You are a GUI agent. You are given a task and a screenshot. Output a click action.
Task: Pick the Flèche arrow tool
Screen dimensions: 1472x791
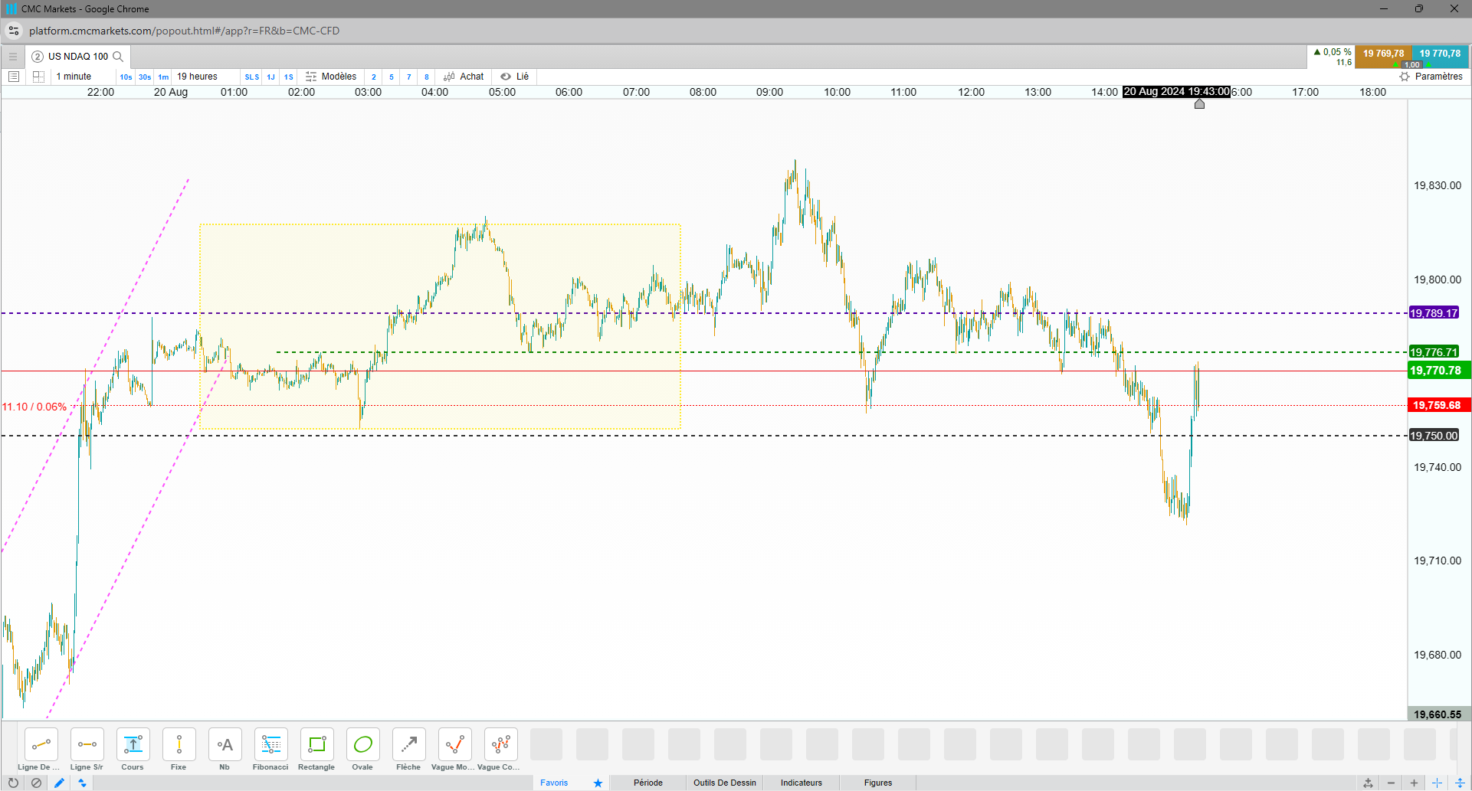(x=408, y=749)
